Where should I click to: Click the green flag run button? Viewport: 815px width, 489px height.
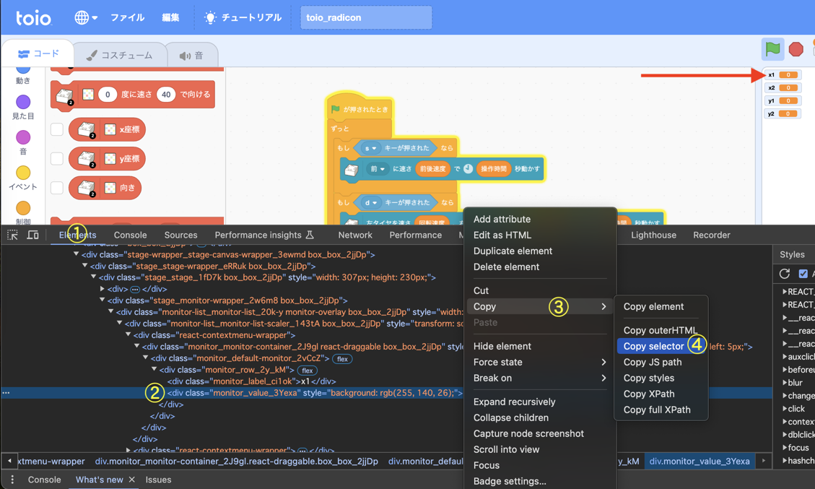tap(773, 49)
